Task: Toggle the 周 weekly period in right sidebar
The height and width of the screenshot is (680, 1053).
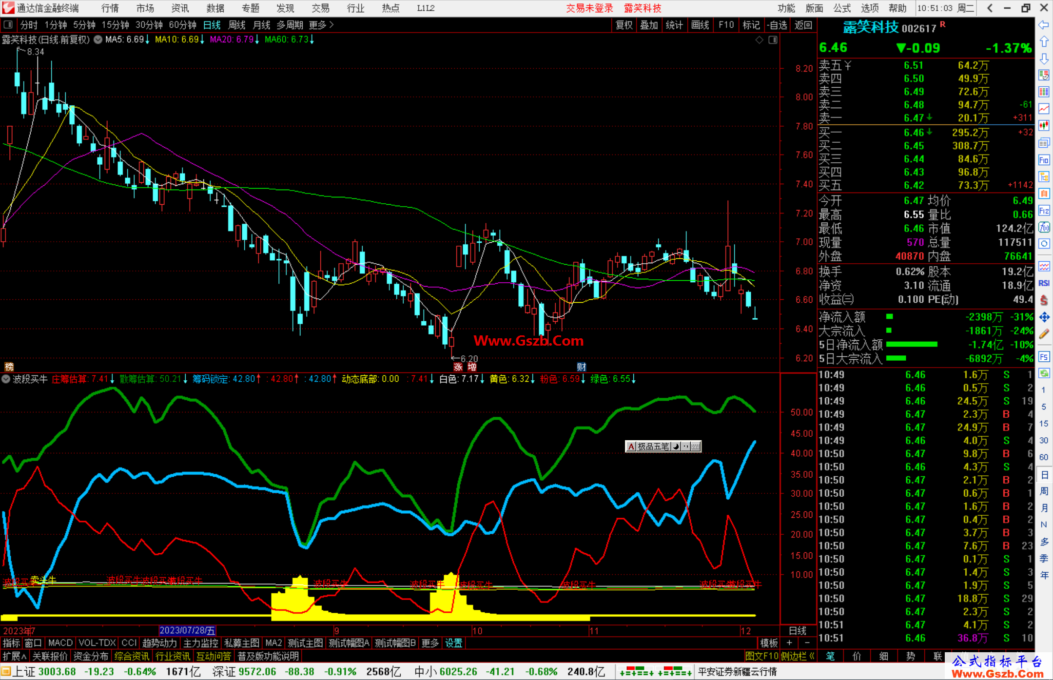Action: (x=1044, y=491)
